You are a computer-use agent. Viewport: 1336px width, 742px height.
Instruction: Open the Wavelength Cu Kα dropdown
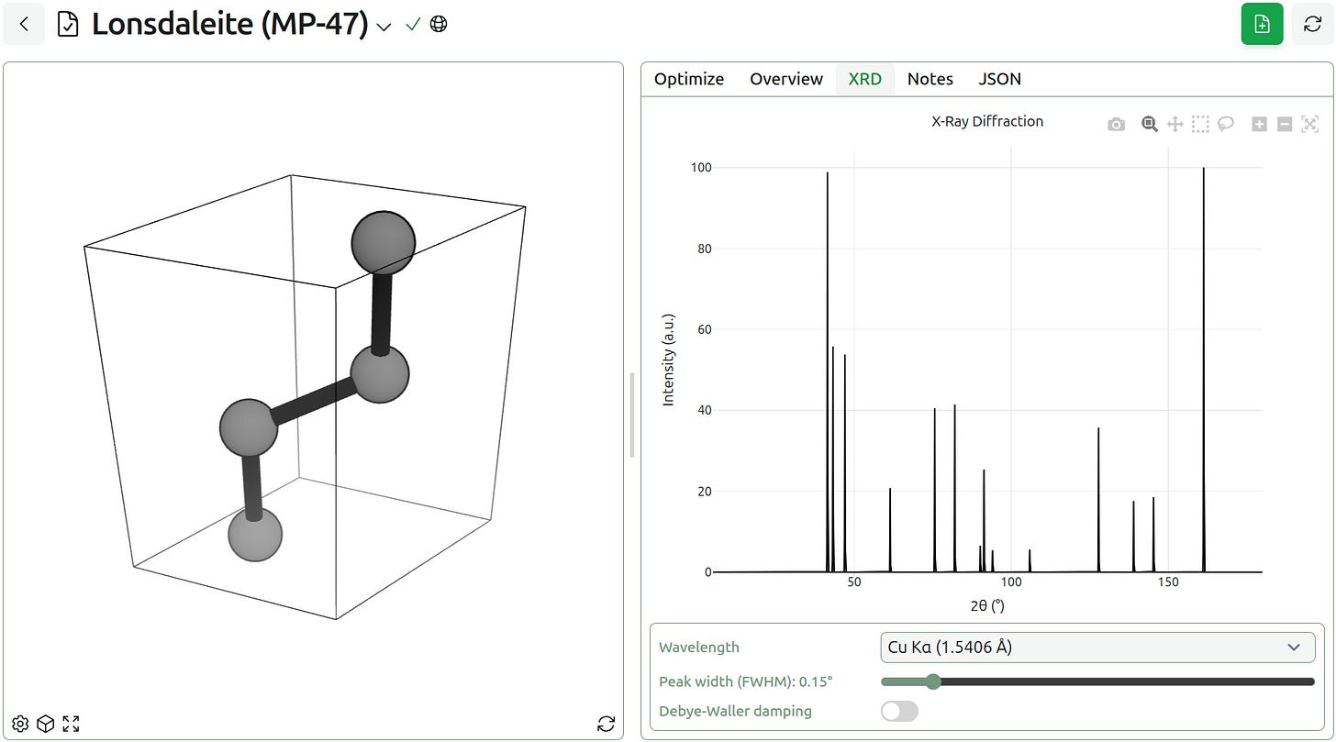click(x=1097, y=647)
